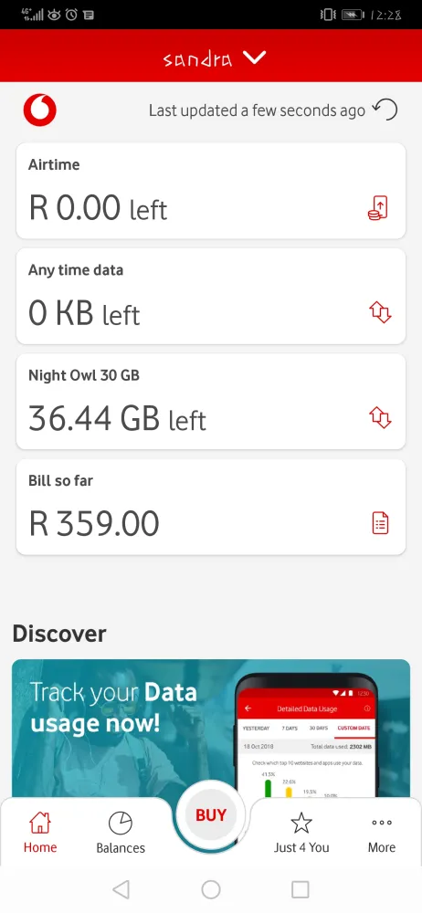Switch to the Just 4 You tab
The image size is (422, 913).
[301, 847]
